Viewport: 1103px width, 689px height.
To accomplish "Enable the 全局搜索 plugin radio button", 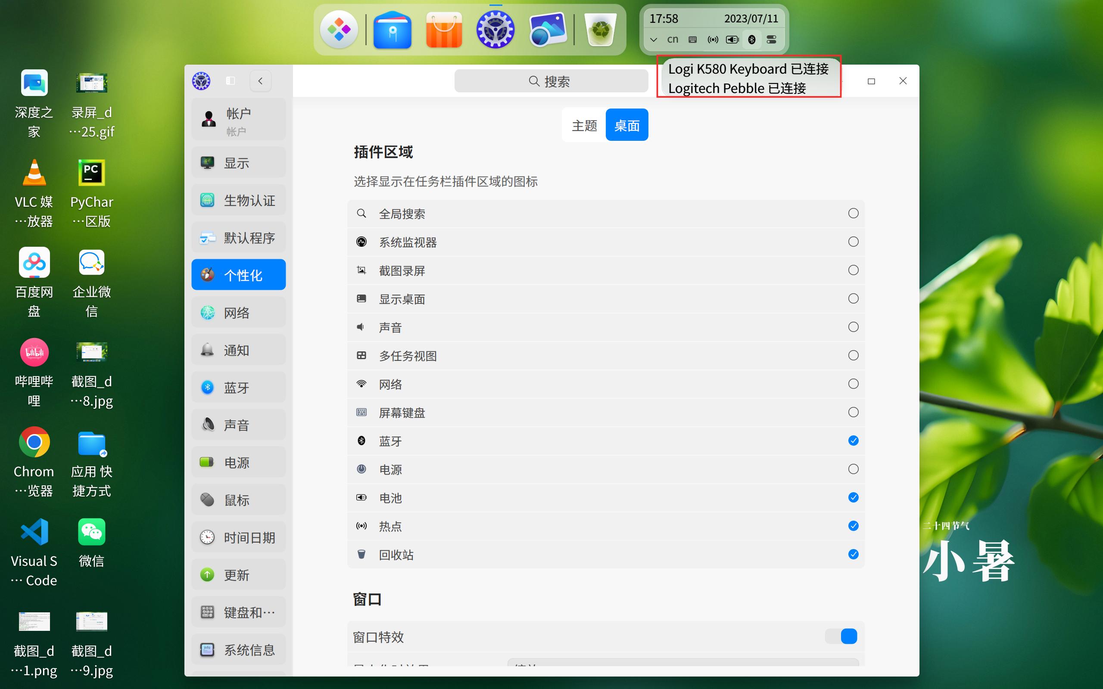I will [852, 212].
